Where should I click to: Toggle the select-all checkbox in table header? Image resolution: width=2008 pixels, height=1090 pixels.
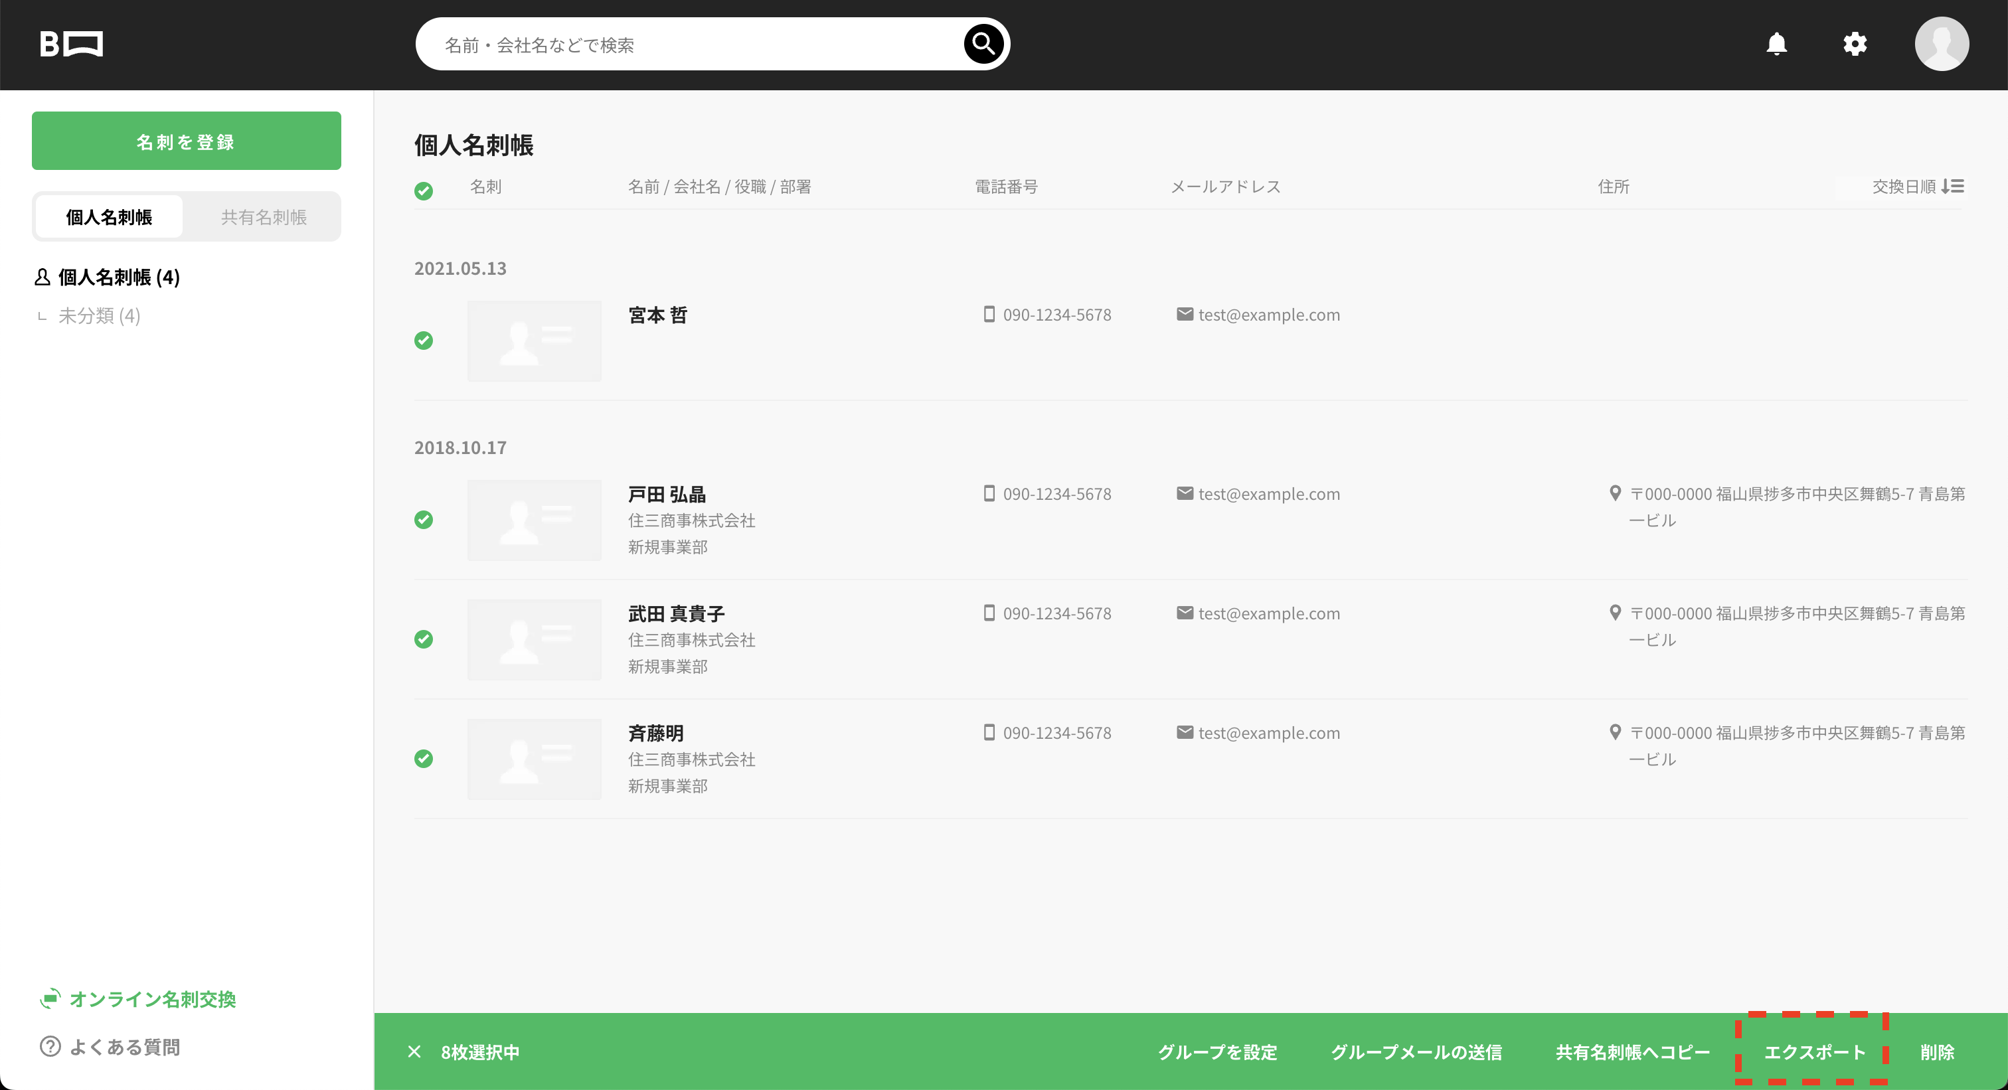pos(423,190)
